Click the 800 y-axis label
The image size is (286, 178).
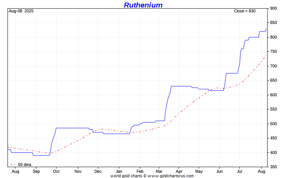[274, 37]
